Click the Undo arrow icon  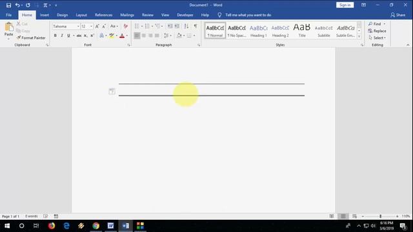coord(17,5)
